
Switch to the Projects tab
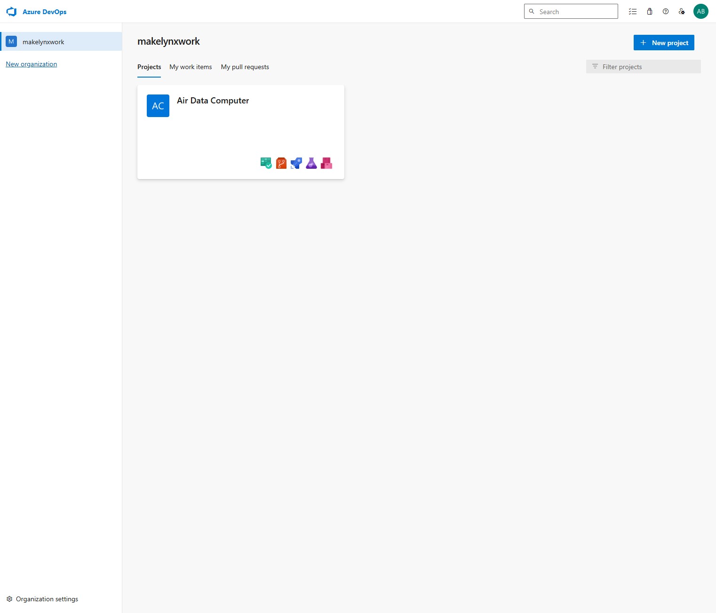[149, 67]
